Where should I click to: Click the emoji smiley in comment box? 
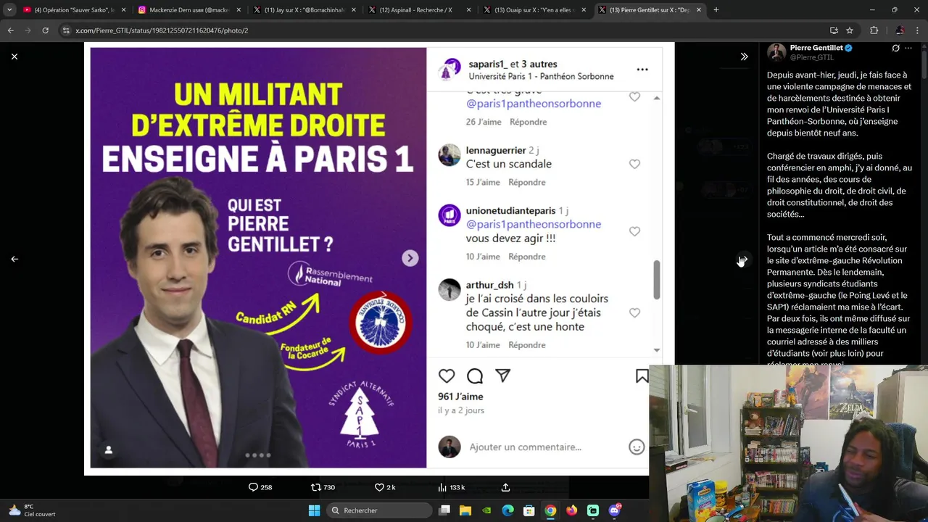click(x=637, y=447)
